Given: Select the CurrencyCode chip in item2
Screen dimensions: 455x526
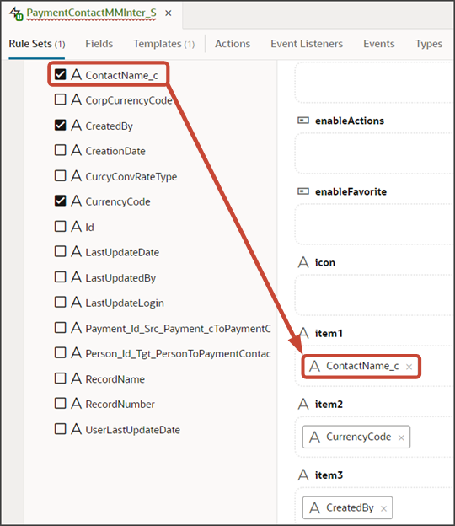Looking at the screenshot, I should [x=356, y=437].
